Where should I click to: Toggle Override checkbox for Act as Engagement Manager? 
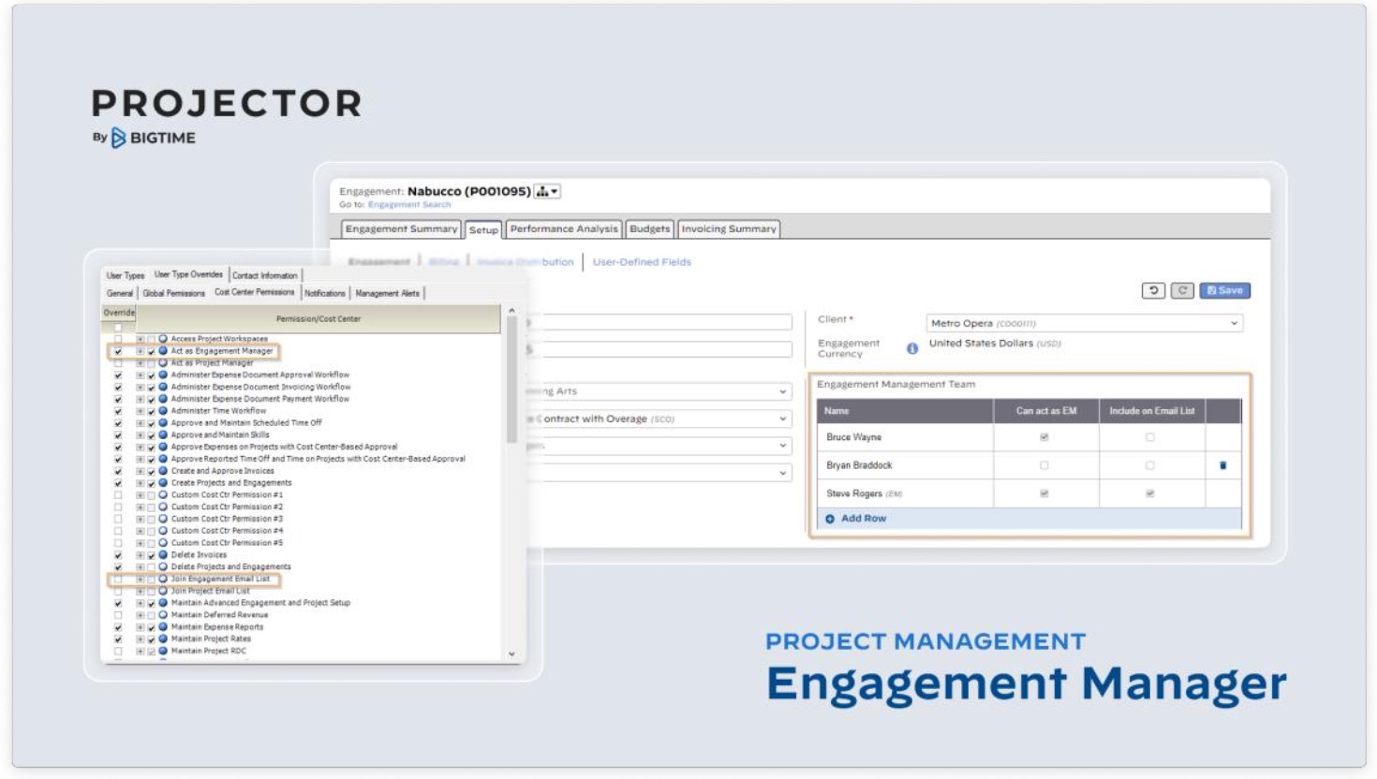(x=118, y=351)
